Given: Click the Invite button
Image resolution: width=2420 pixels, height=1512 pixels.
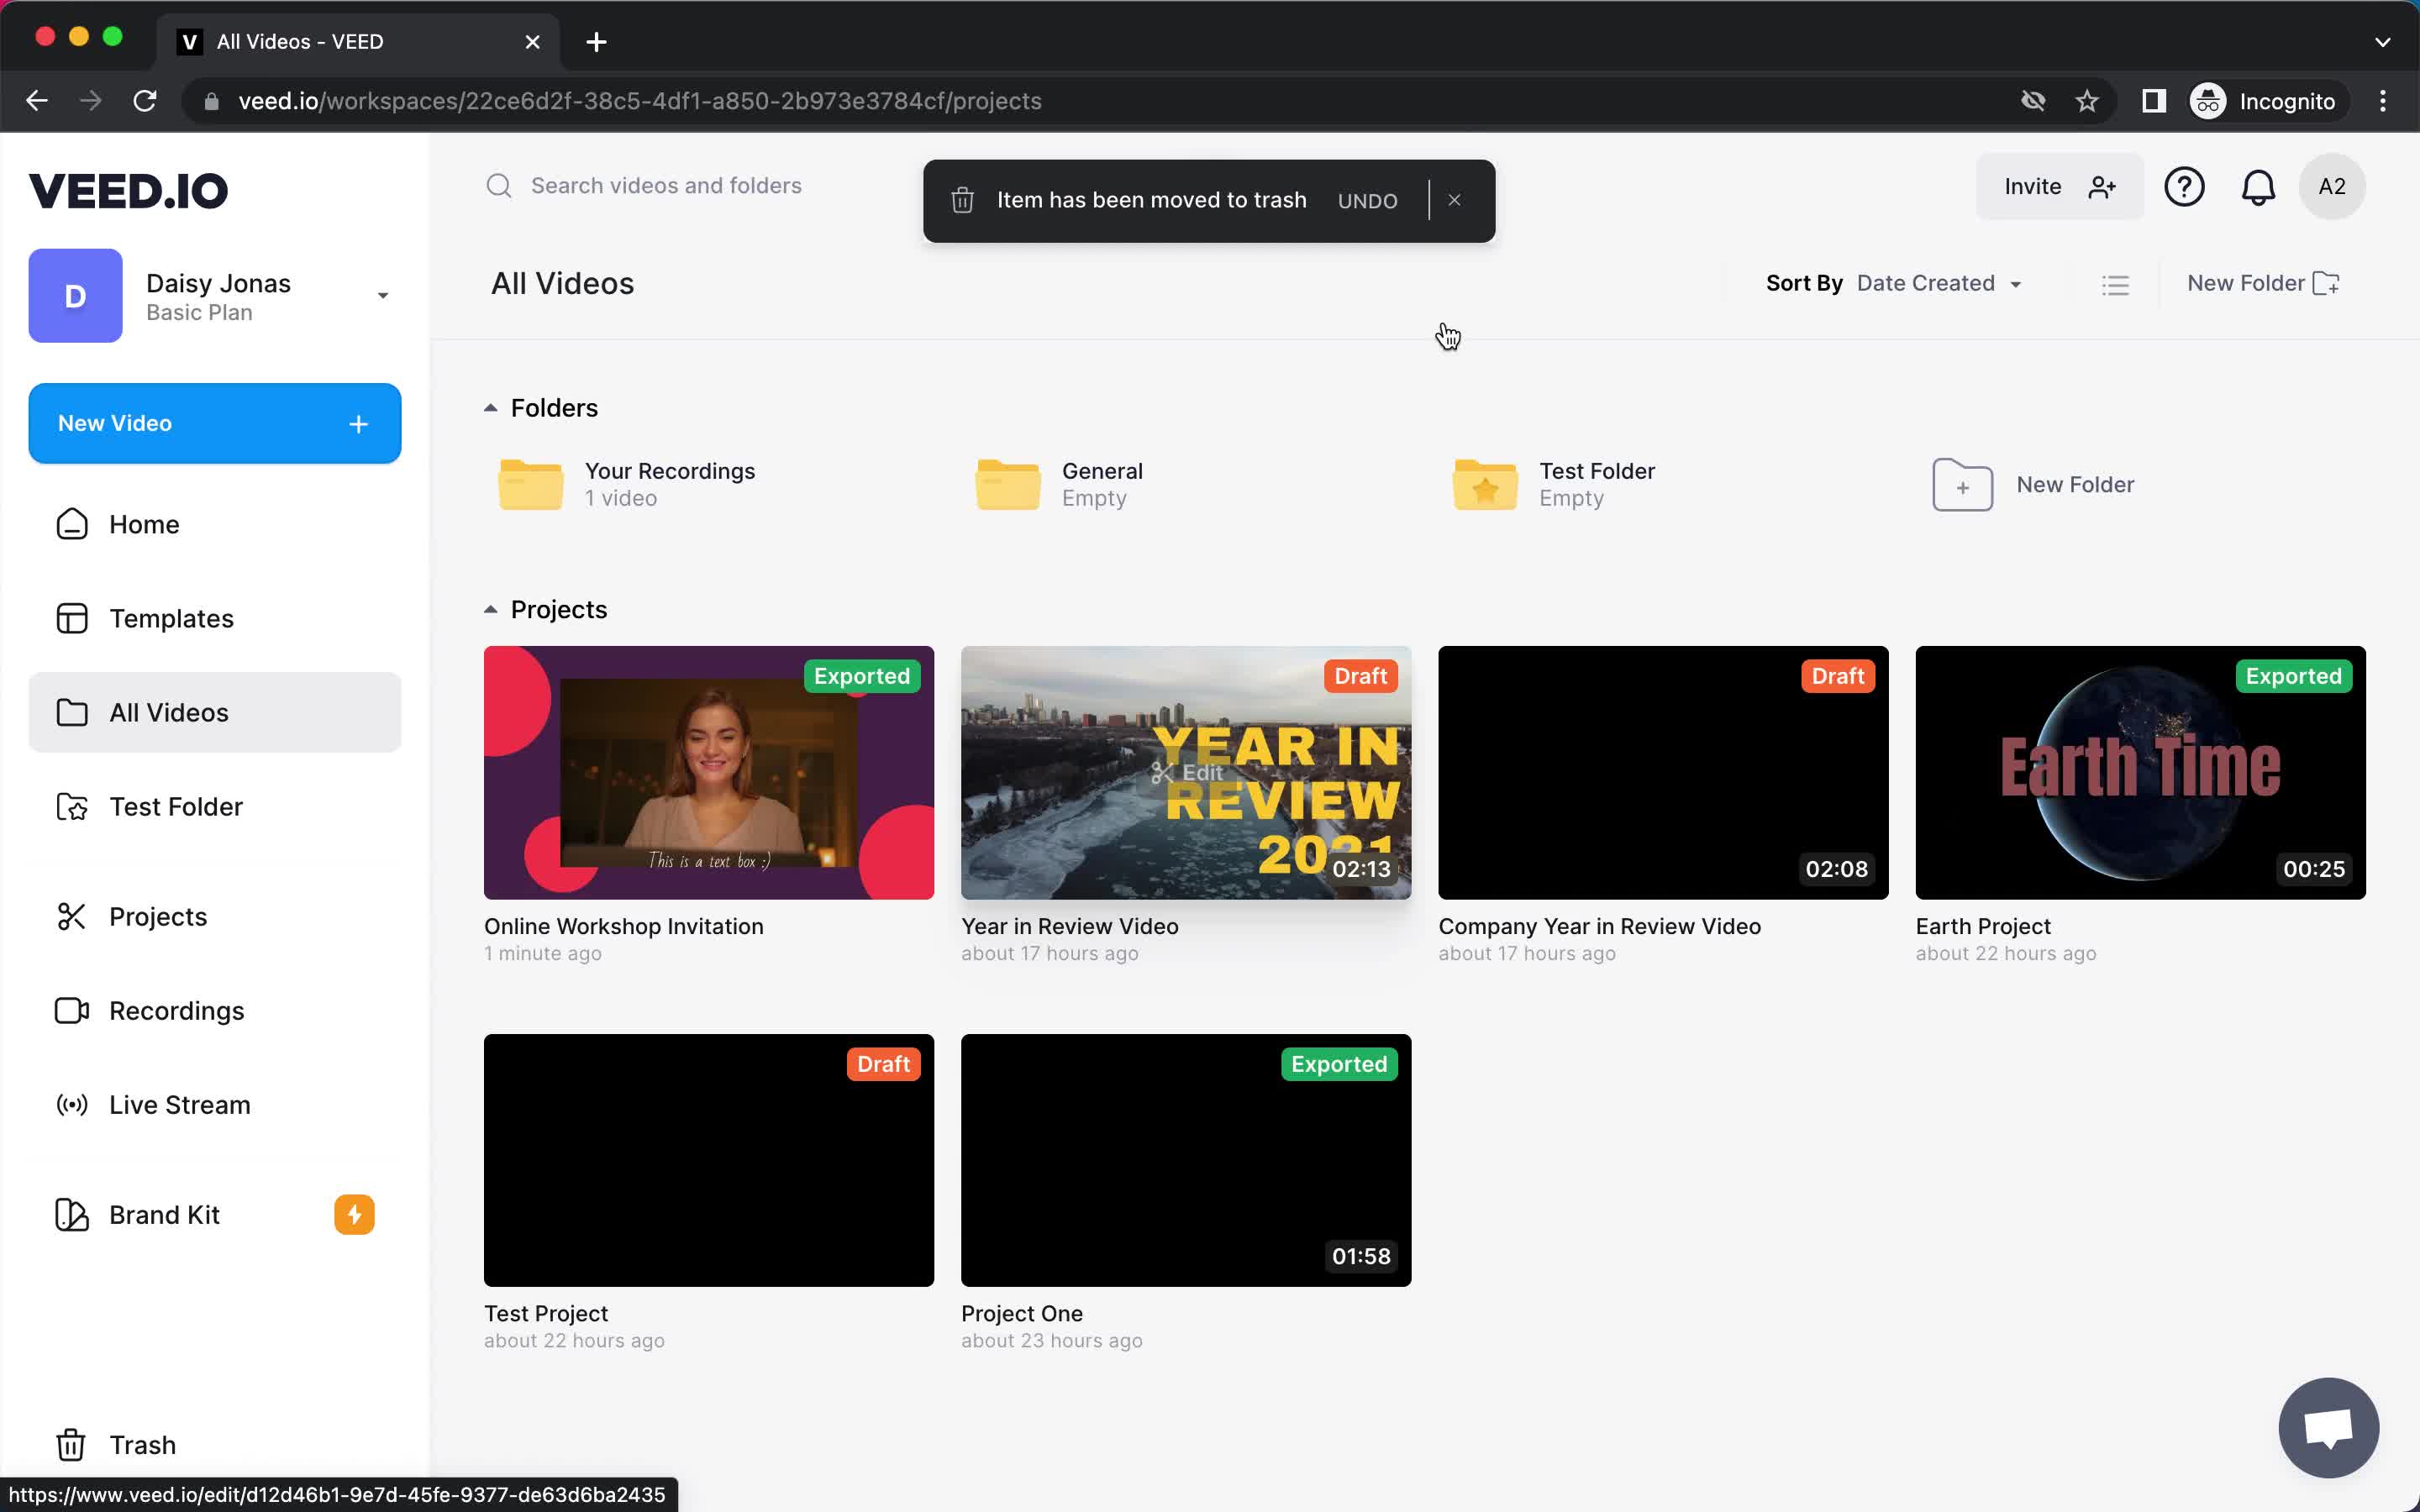Looking at the screenshot, I should click(2059, 187).
